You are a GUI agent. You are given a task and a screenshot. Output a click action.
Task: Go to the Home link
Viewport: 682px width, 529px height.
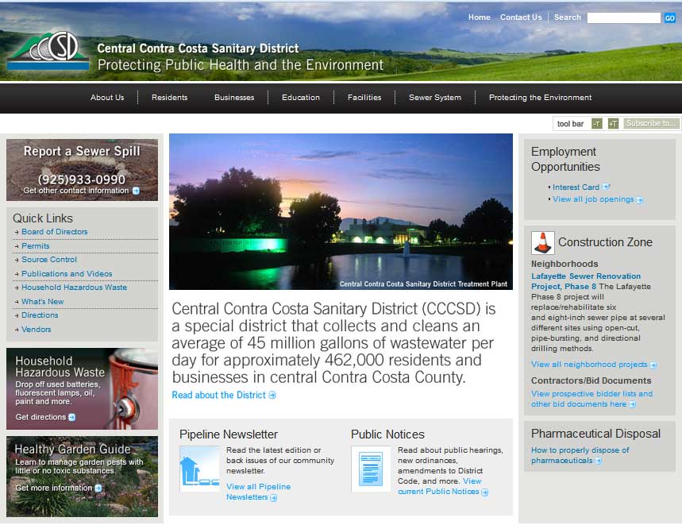coord(480,17)
